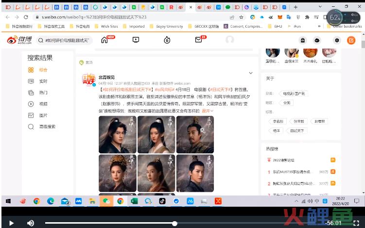This screenshot has height=228, width=365.
Task: Go back using the browser back arrow
Action: click(x=8, y=17)
